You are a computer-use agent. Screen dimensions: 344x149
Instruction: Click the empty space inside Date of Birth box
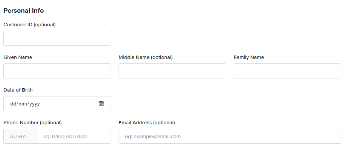pyautogui.click(x=69, y=104)
